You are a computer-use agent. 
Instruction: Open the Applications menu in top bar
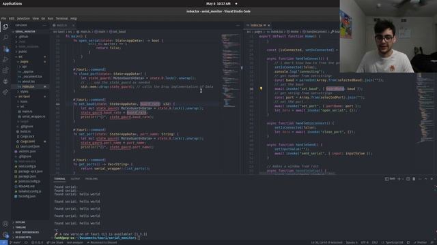click(12, 3)
